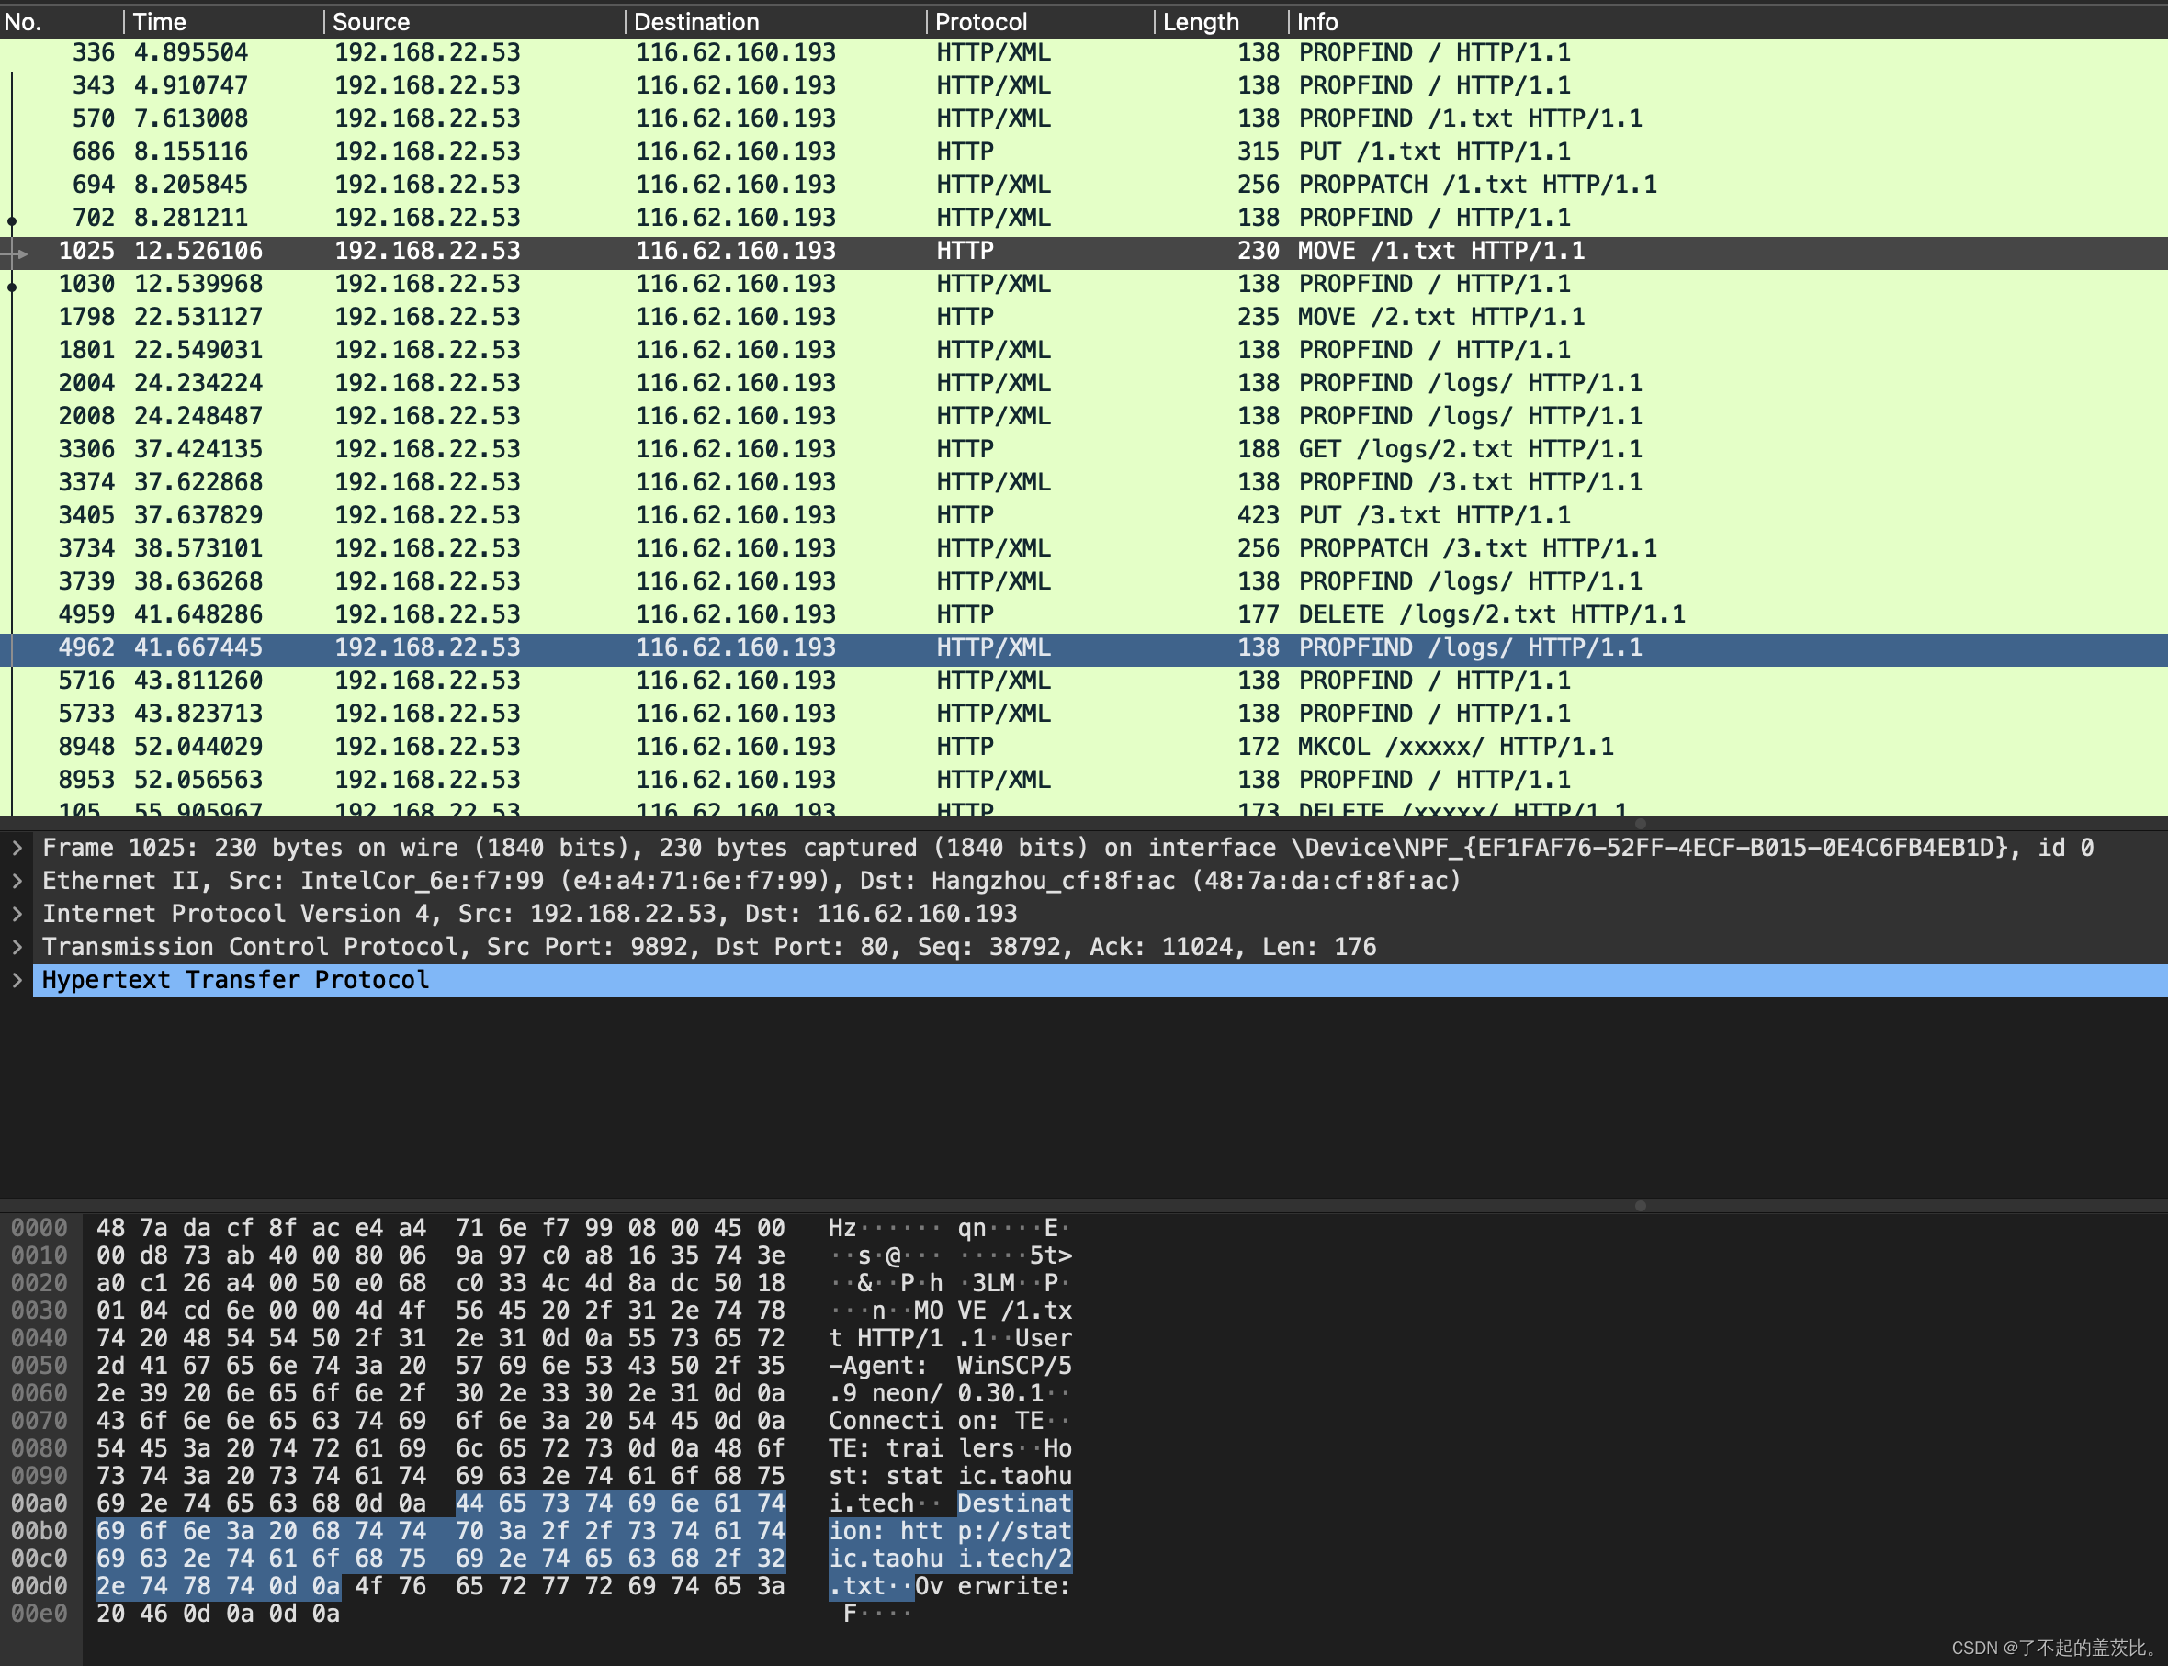
Task: Click hex row 0030 containing MOVE bytes
Action: (x=440, y=1310)
